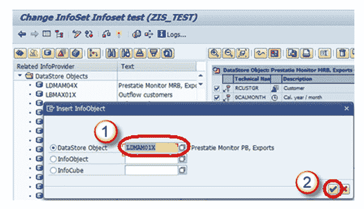This screenshot has height=209, width=364.
Task: Click the scales icon next to activate
Action: (x=106, y=34)
